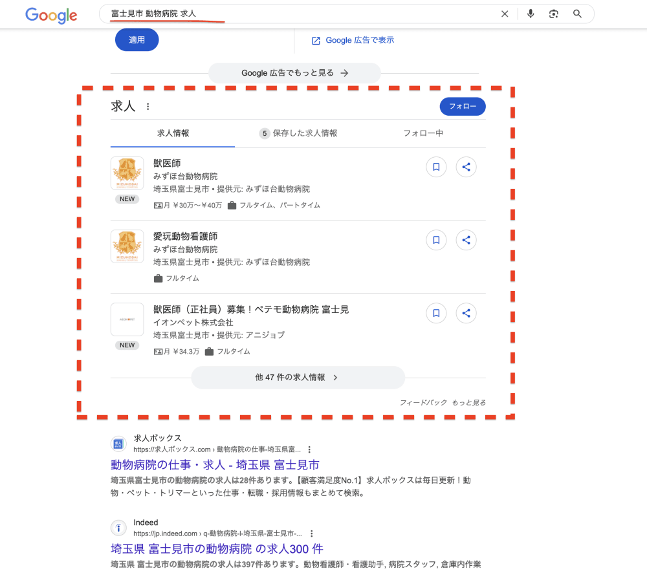Open the Indeed result options menu
The image size is (647, 571).
tap(313, 533)
